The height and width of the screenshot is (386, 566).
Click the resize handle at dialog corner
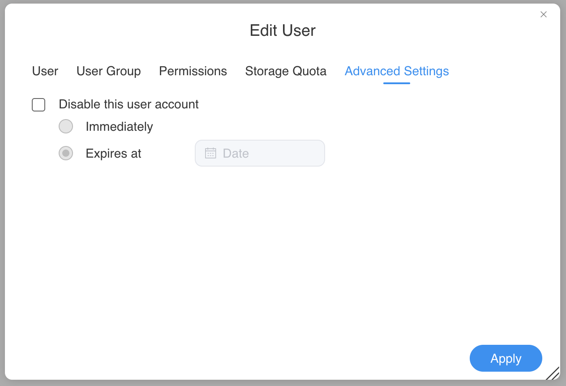pyautogui.click(x=553, y=373)
